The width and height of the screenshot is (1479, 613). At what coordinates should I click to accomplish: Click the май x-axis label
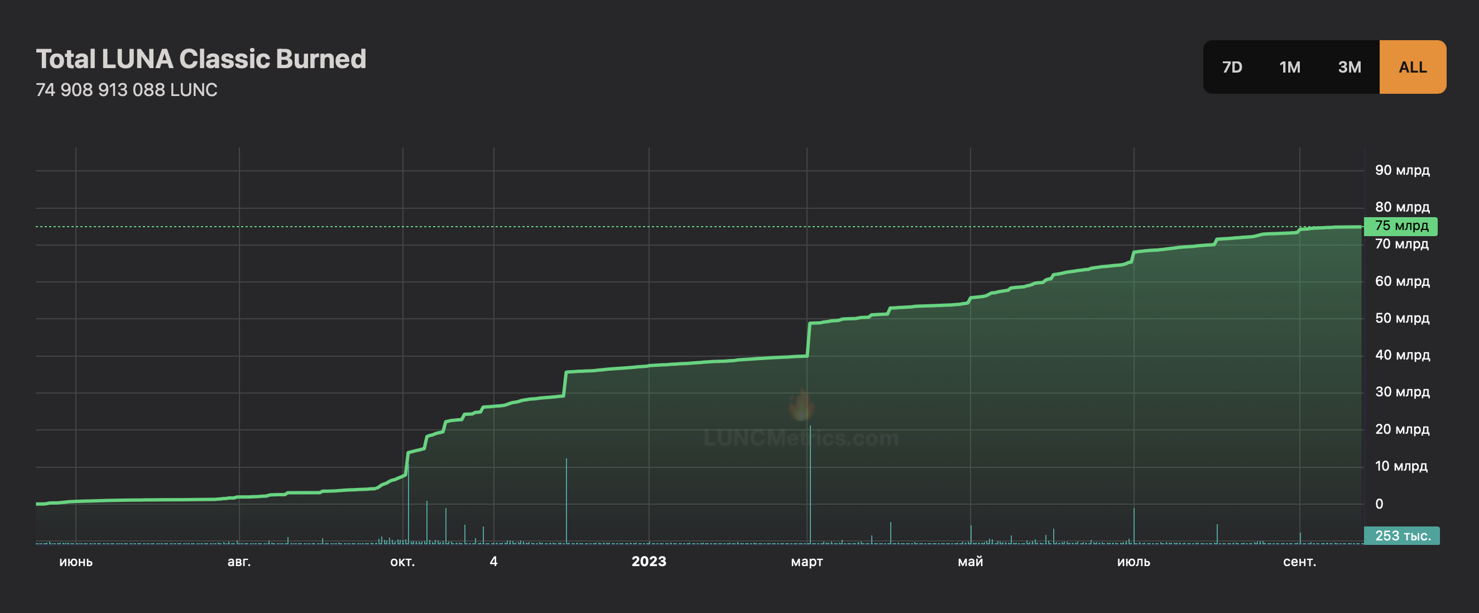tap(971, 561)
